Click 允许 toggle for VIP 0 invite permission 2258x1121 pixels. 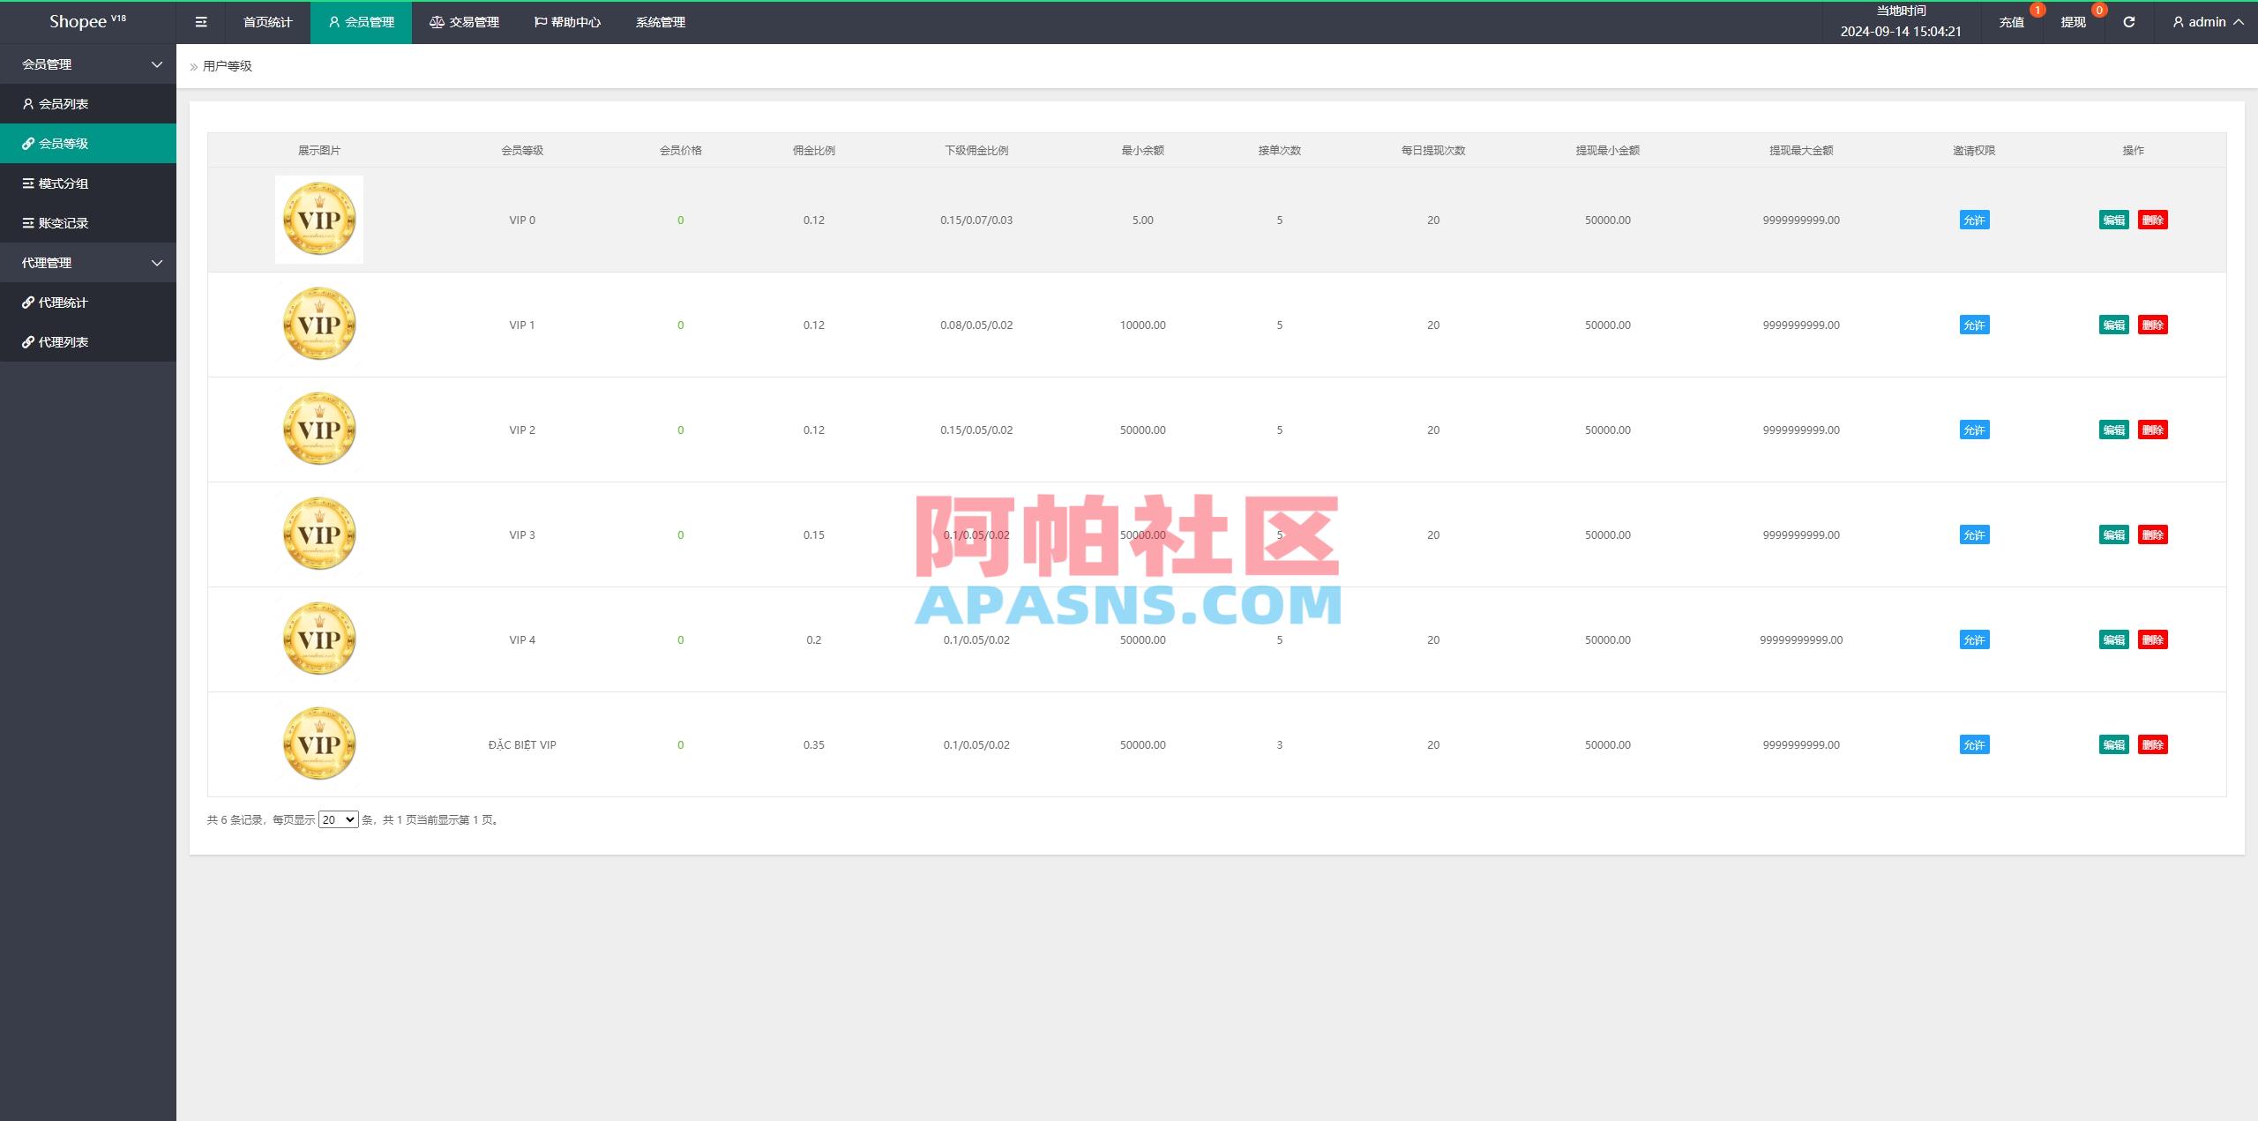[1973, 220]
